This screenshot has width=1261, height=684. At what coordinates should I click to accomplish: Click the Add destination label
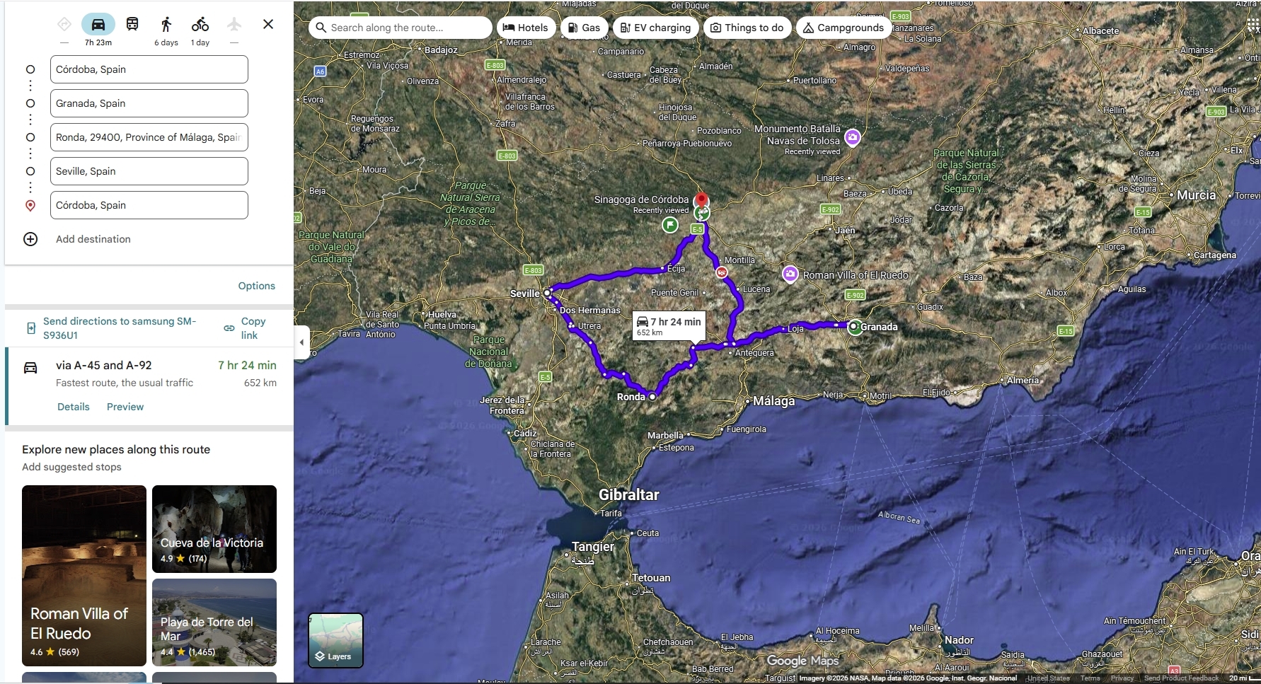coord(93,239)
